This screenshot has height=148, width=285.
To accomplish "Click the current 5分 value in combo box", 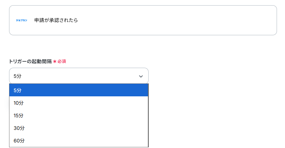I will 17,76.
